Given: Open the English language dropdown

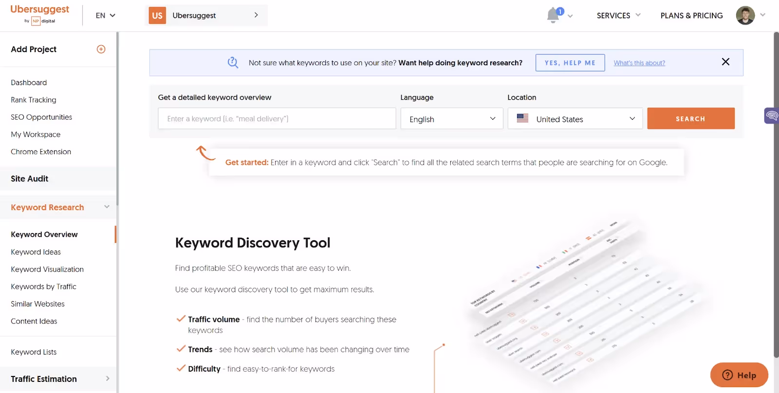Looking at the screenshot, I should 452,119.
